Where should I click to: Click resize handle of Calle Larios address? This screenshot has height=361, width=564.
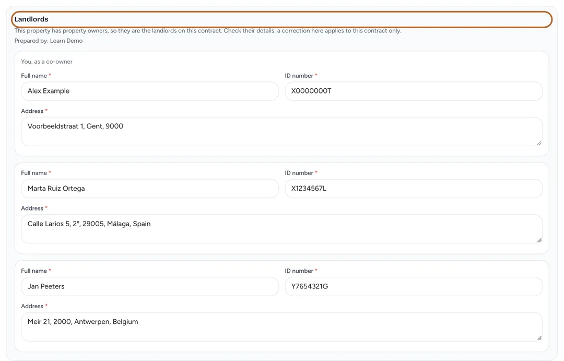(x=539, y=240)
